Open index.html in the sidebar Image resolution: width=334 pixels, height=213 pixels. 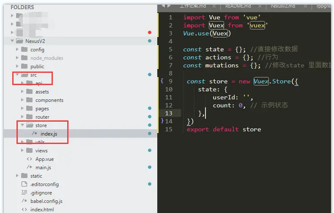[x=42, y=210]
